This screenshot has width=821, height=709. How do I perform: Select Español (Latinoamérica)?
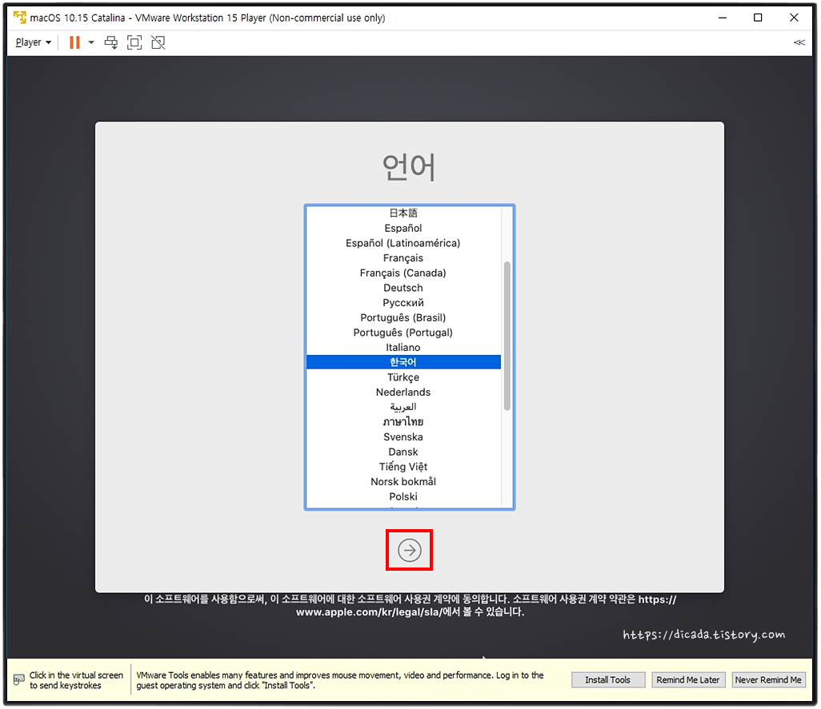coord(403,243)
